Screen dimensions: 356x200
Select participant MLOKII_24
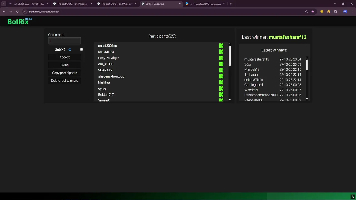pos(106,52)
